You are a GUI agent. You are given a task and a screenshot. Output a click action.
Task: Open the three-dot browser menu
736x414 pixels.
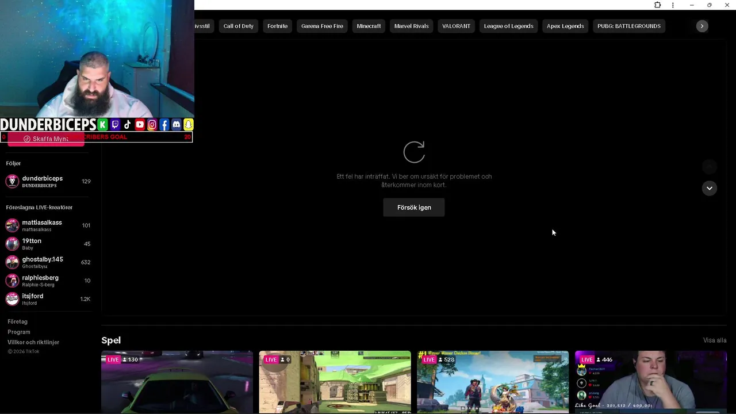[x=673, y=5]
